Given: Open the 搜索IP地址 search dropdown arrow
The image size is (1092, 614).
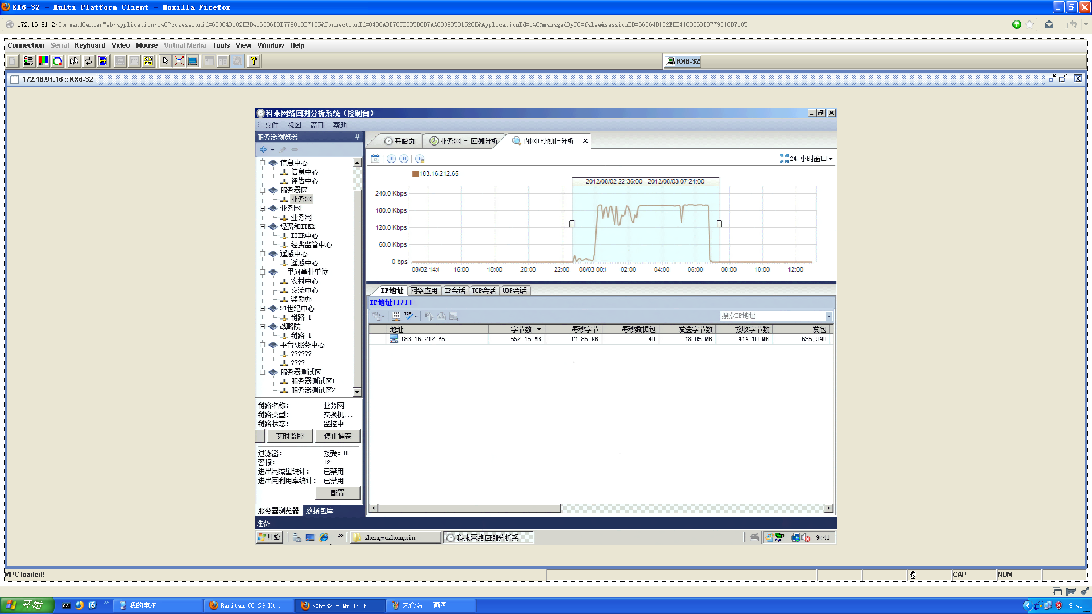Looking at the screenshot, I should [829, 316].
